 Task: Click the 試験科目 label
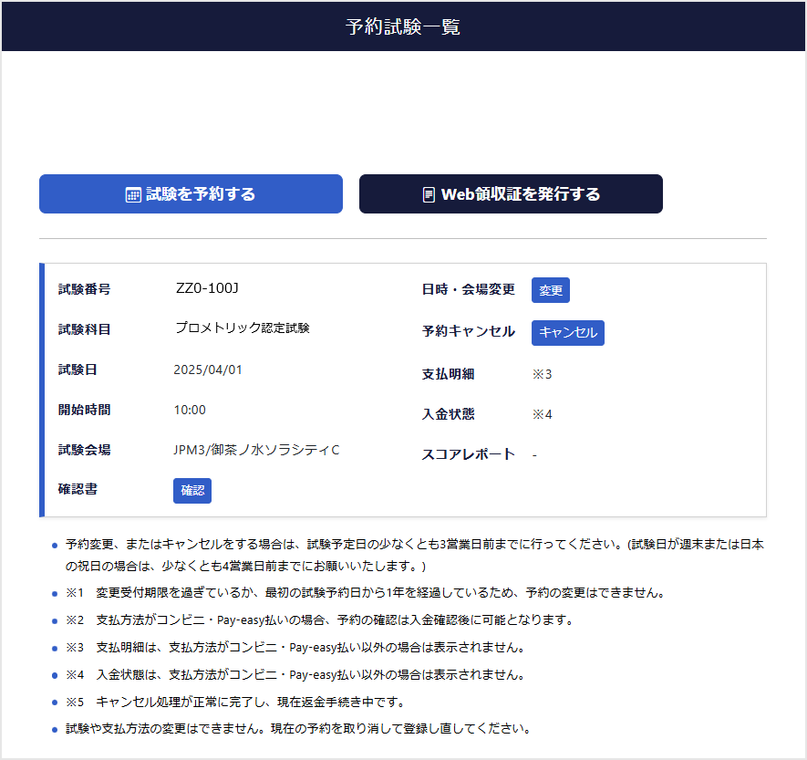(85, 329)
